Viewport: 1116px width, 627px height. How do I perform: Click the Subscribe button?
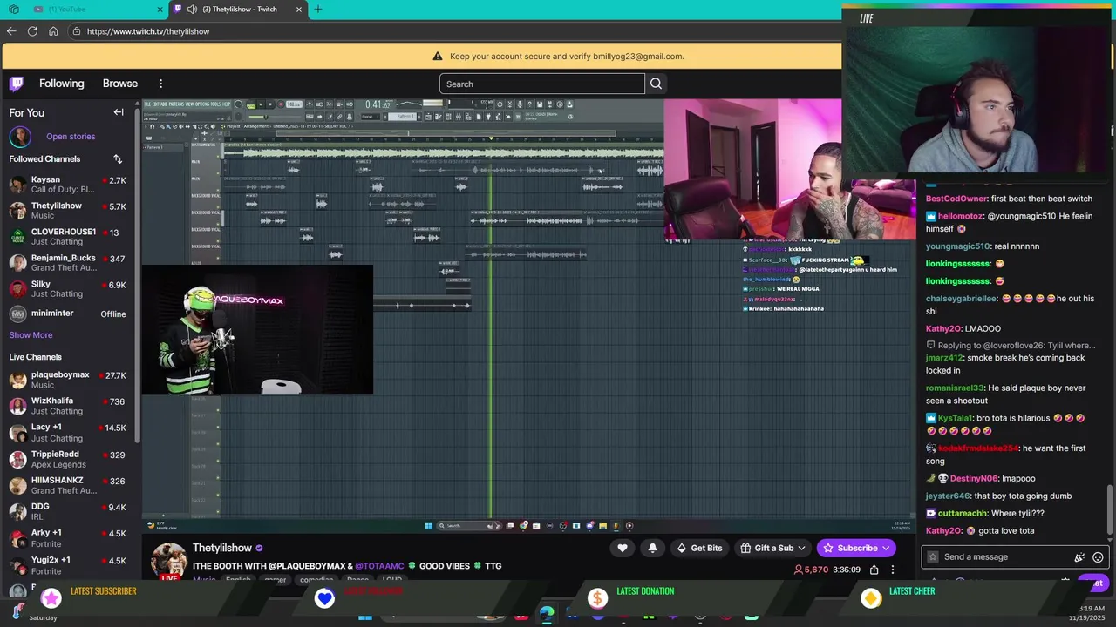(855, 548)
